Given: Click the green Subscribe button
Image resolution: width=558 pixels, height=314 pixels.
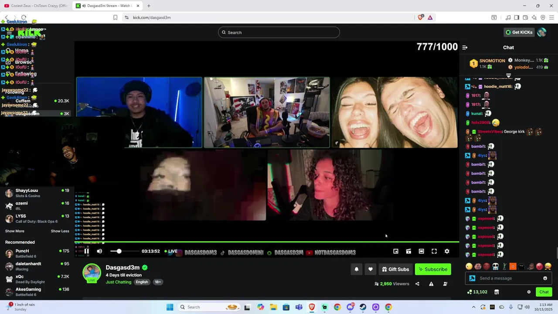Looking at the screenshot, I should (433, 270).
